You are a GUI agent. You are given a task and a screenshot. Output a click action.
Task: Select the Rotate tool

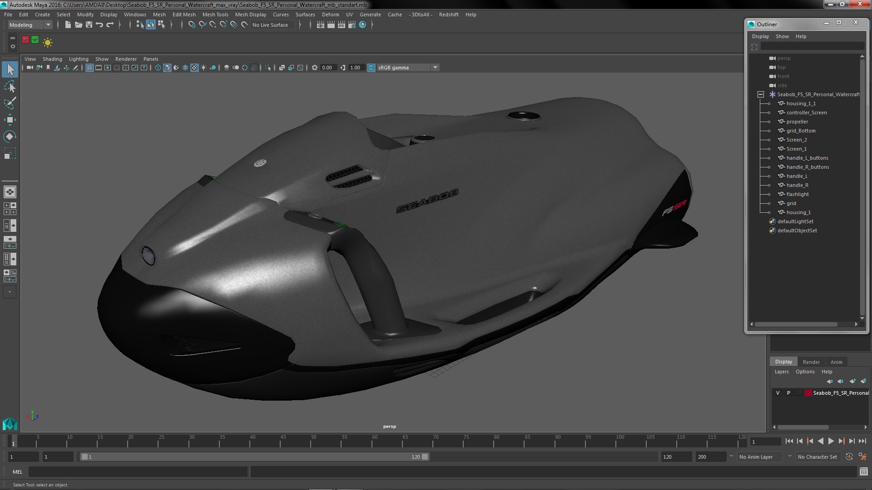tap(10, 137)
